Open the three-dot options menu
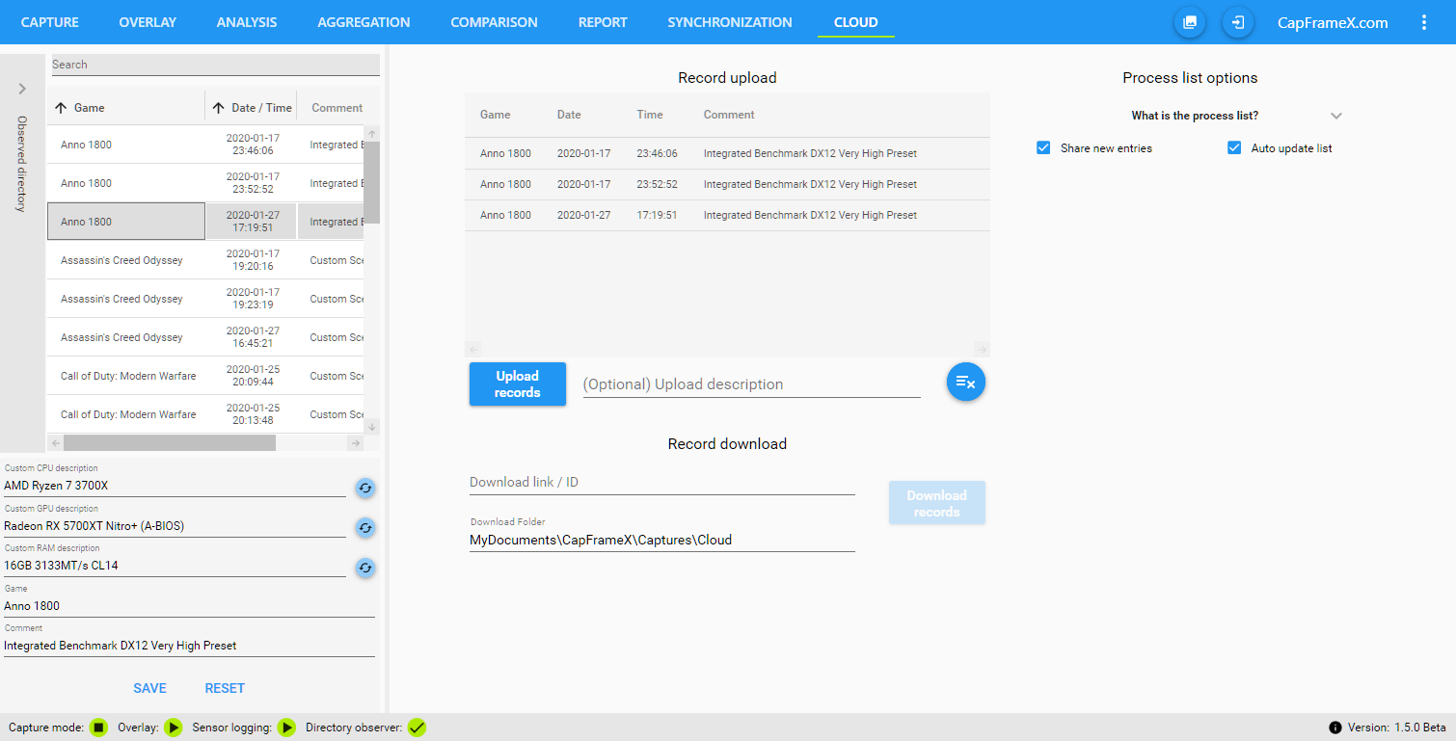1456x741 pixels. point(1424,22)
